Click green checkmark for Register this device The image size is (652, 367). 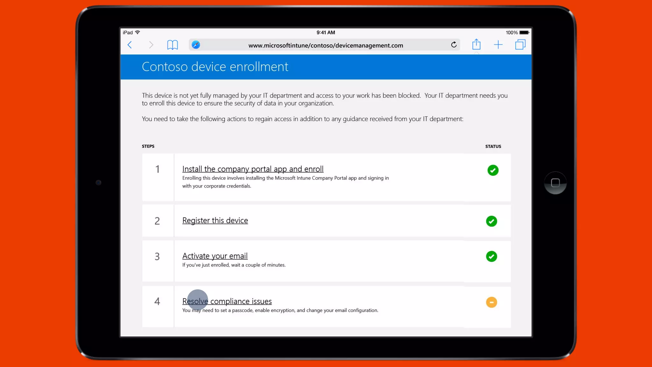[492, 221]
